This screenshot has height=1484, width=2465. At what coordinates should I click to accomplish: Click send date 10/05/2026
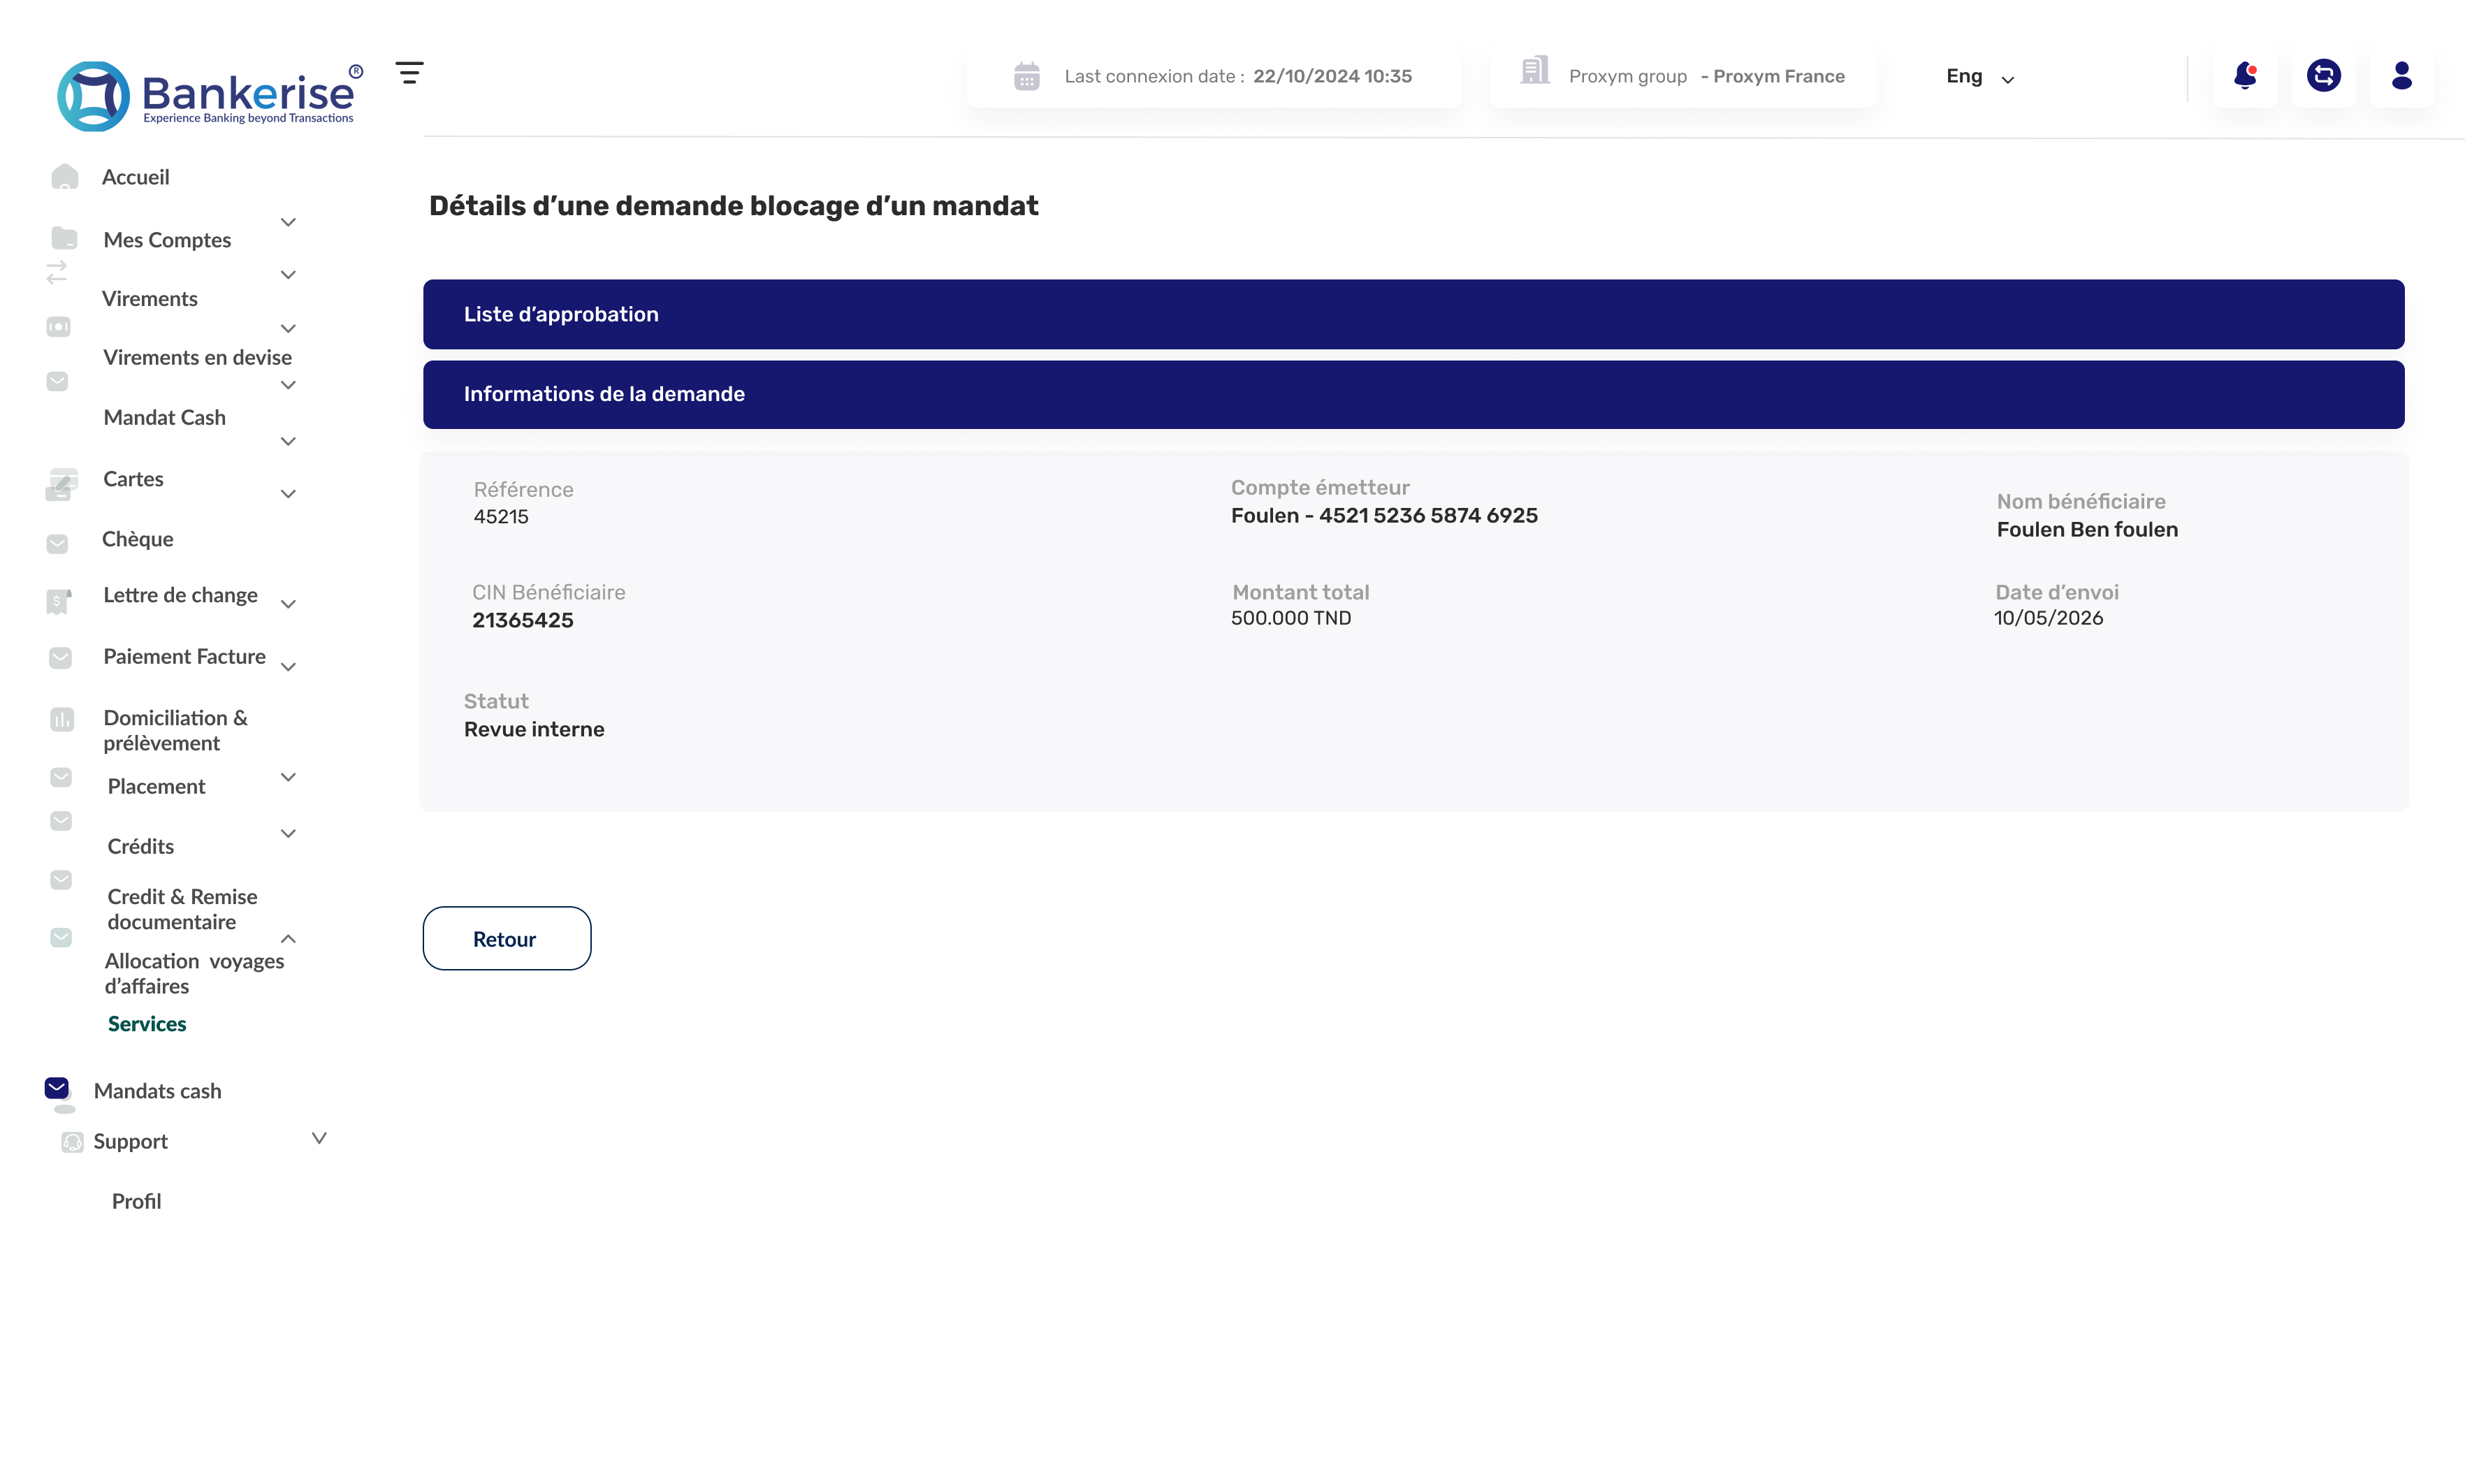point(2048,618)
